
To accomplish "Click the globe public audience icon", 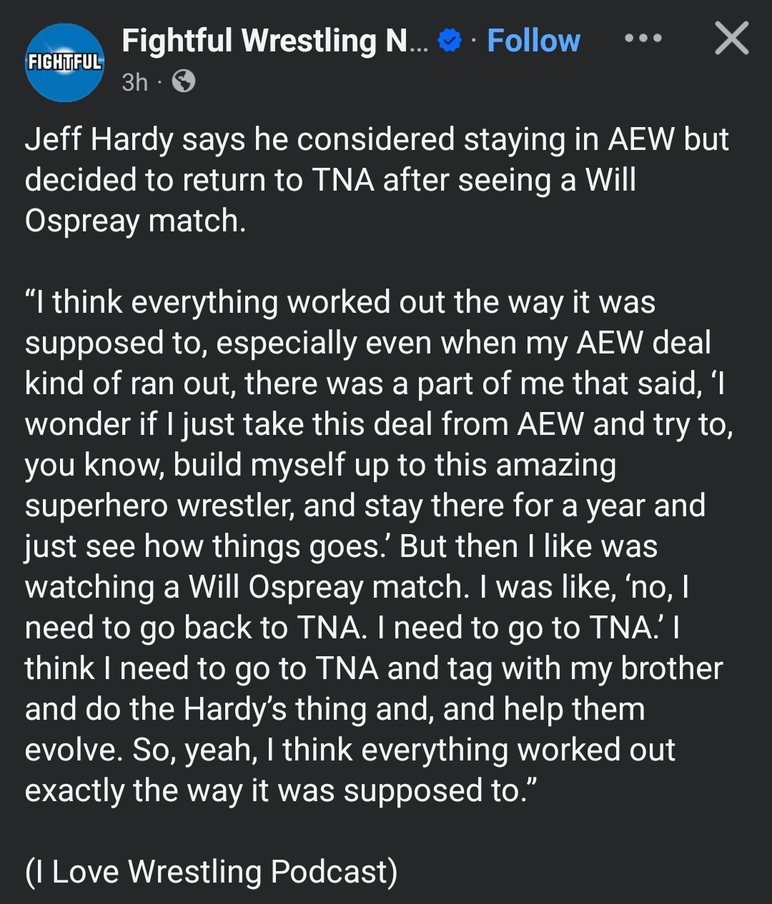I will (x=184, y=82).
